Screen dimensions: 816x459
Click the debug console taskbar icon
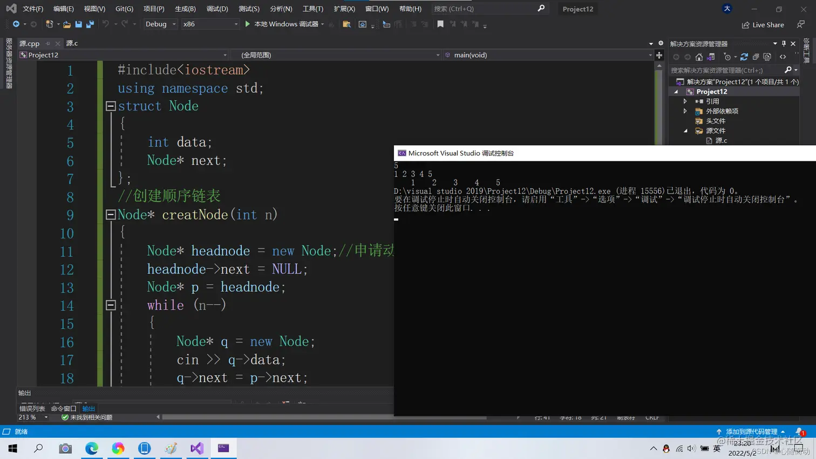point(223,448)
